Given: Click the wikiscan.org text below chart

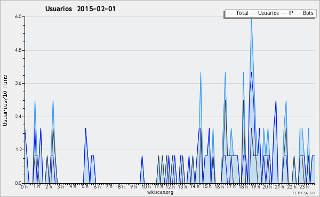Looking at the screenshot, I should click(x=160, y=192).
